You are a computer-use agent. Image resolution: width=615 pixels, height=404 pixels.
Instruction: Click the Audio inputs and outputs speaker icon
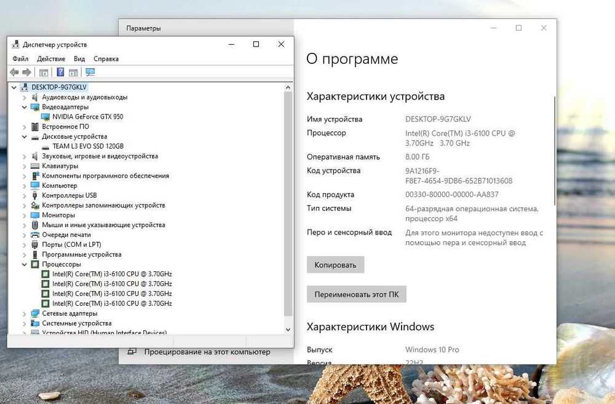[35, 97]
